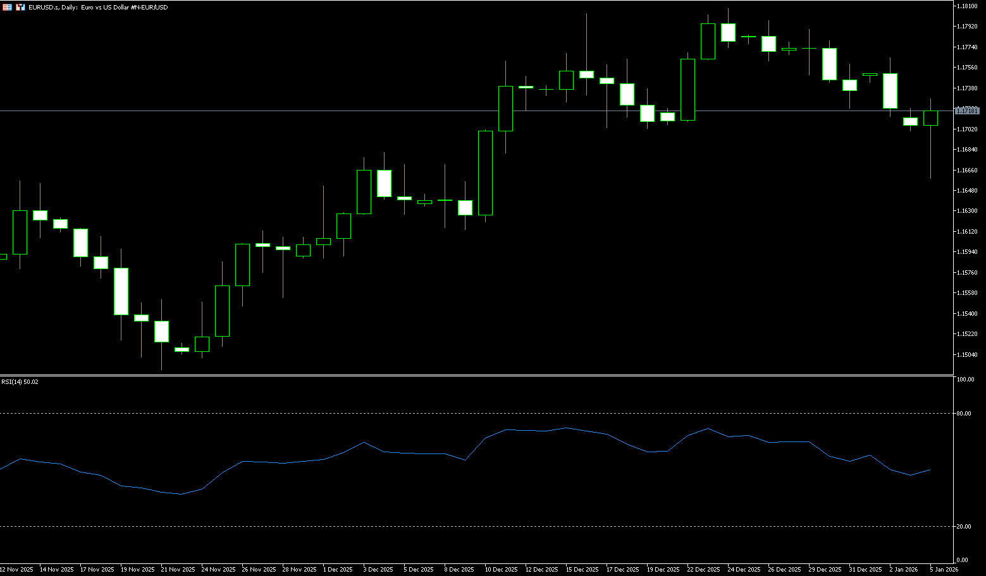The width and height of the screenshot is (986, 576).
Task: Click the 20.00 RSI scale label
Action: coord(964,526)
